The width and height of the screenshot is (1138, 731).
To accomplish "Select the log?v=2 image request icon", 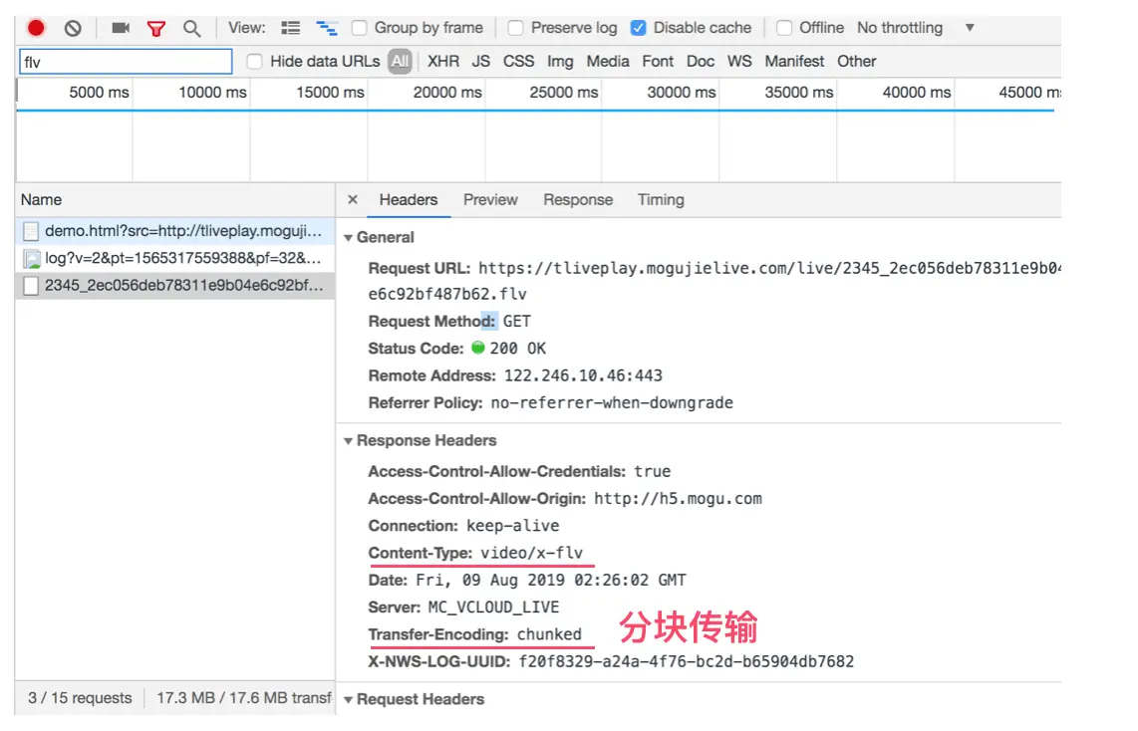I will 31,259.
